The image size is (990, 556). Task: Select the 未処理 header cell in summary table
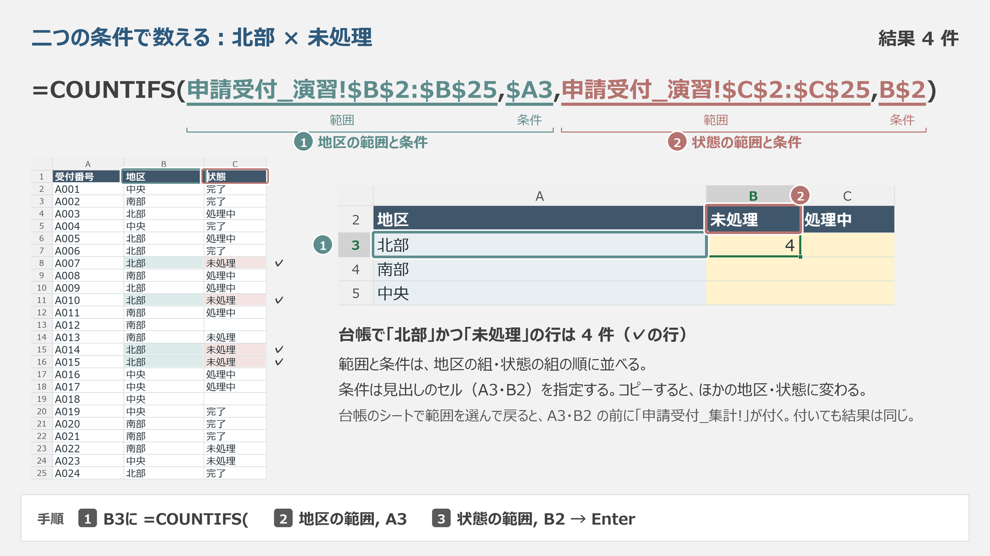point(753,220)
